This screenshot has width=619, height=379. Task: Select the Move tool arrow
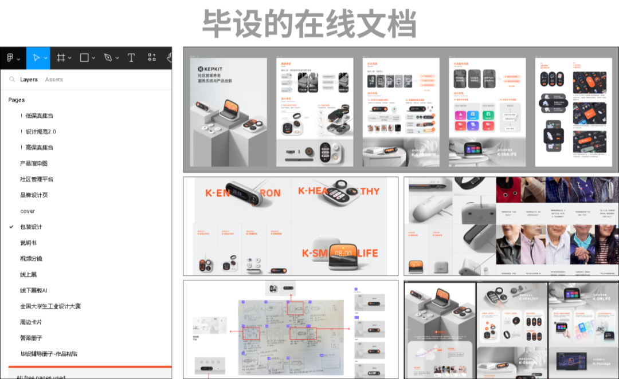pyautogui.click(x=36, y=58)
